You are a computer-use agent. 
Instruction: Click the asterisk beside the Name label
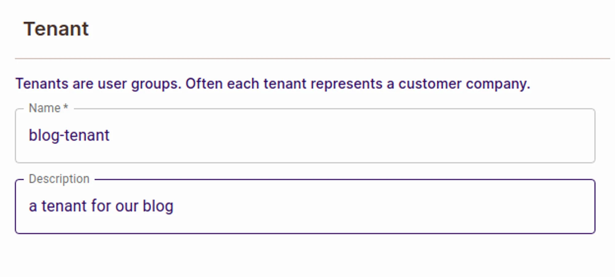pos(65,107)
